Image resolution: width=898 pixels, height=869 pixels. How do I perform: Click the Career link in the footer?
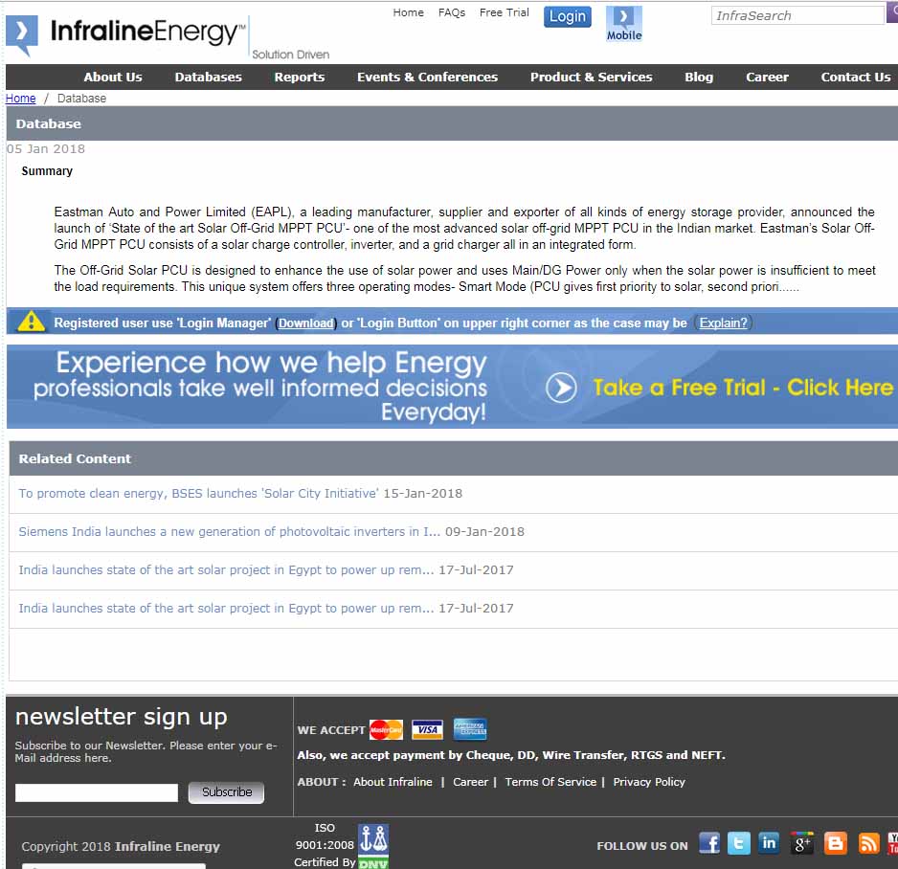(x=471, y=782)
